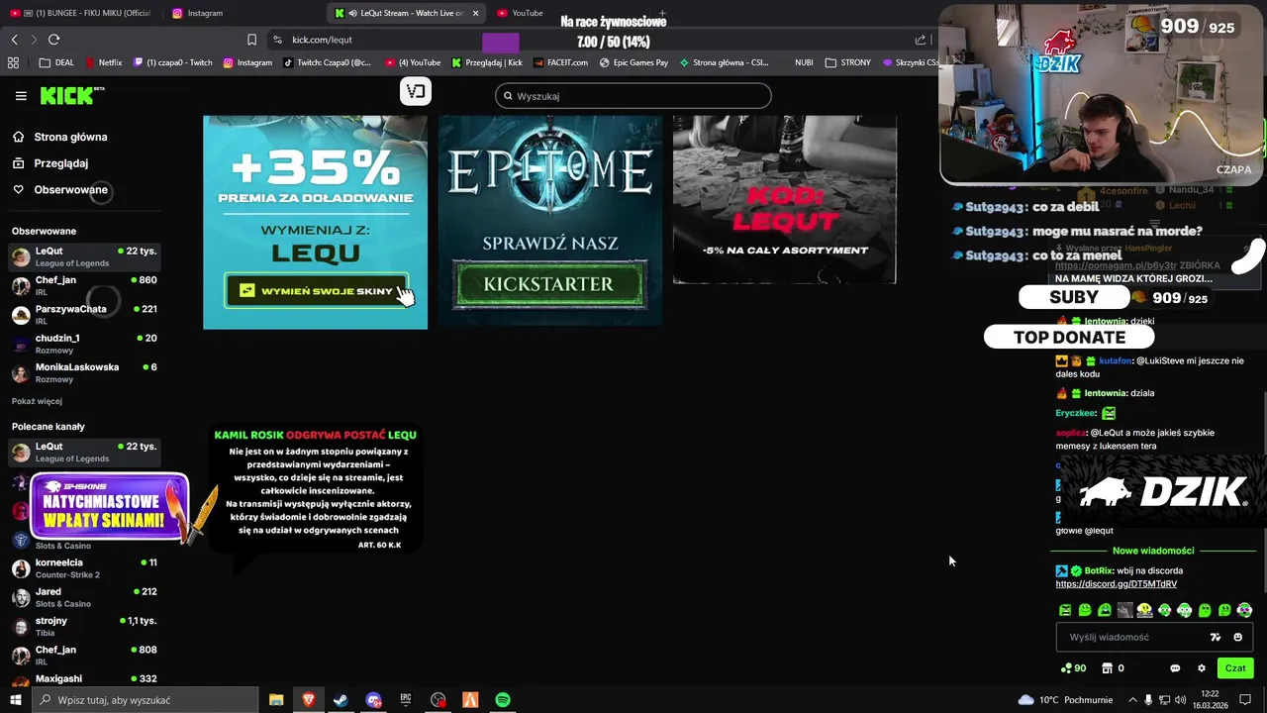Open chudzin_1 channel in followed list
The image size is (1267, 713).
[x=84, y=343]
